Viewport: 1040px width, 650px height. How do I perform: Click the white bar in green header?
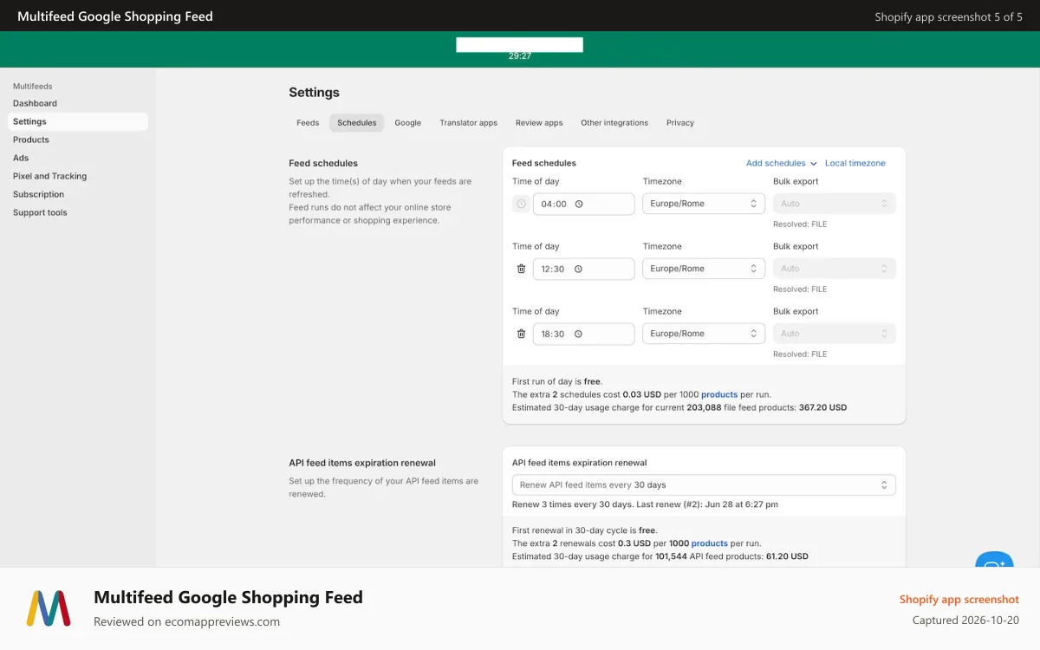520,44
